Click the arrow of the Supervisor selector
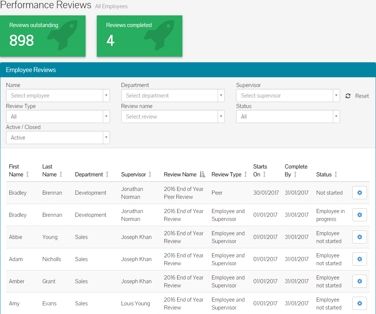 (336, 95)
